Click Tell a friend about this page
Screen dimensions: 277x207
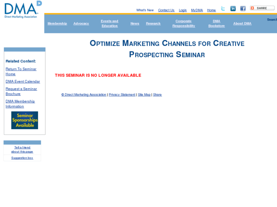(x=22, y=149)
